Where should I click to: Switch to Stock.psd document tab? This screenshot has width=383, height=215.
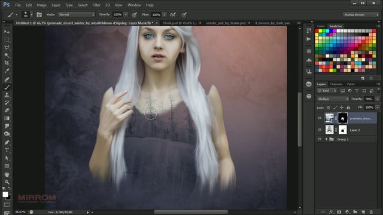pyautogui.click(x=180, y=23)
